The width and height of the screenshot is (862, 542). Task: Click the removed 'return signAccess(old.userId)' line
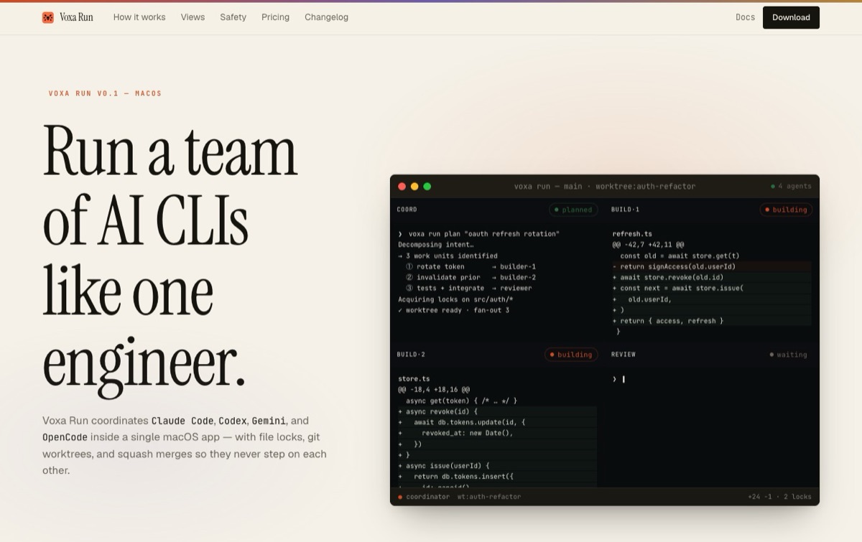tap(712, 266)
